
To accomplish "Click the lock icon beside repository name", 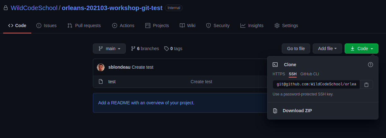I will (x=5, y=8).
